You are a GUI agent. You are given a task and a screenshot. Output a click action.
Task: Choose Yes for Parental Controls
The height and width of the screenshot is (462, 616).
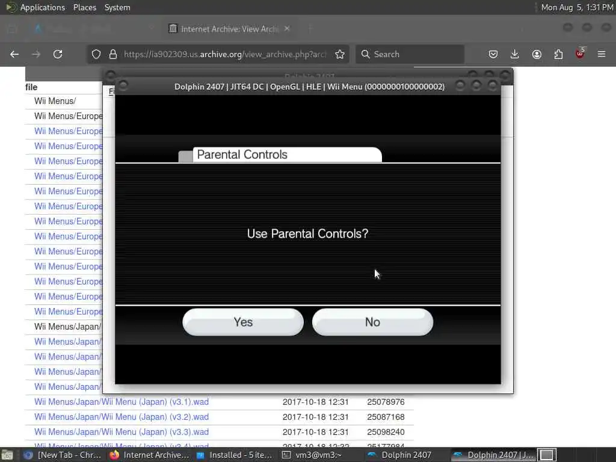pyautogui.click(x=243, y=322)
